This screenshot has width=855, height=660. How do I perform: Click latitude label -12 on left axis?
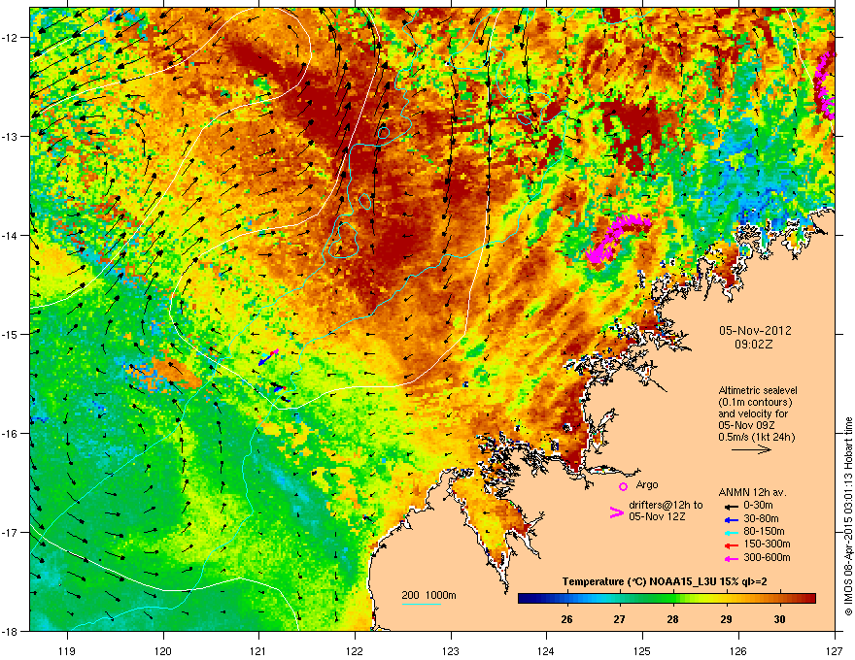coord(10,38)
